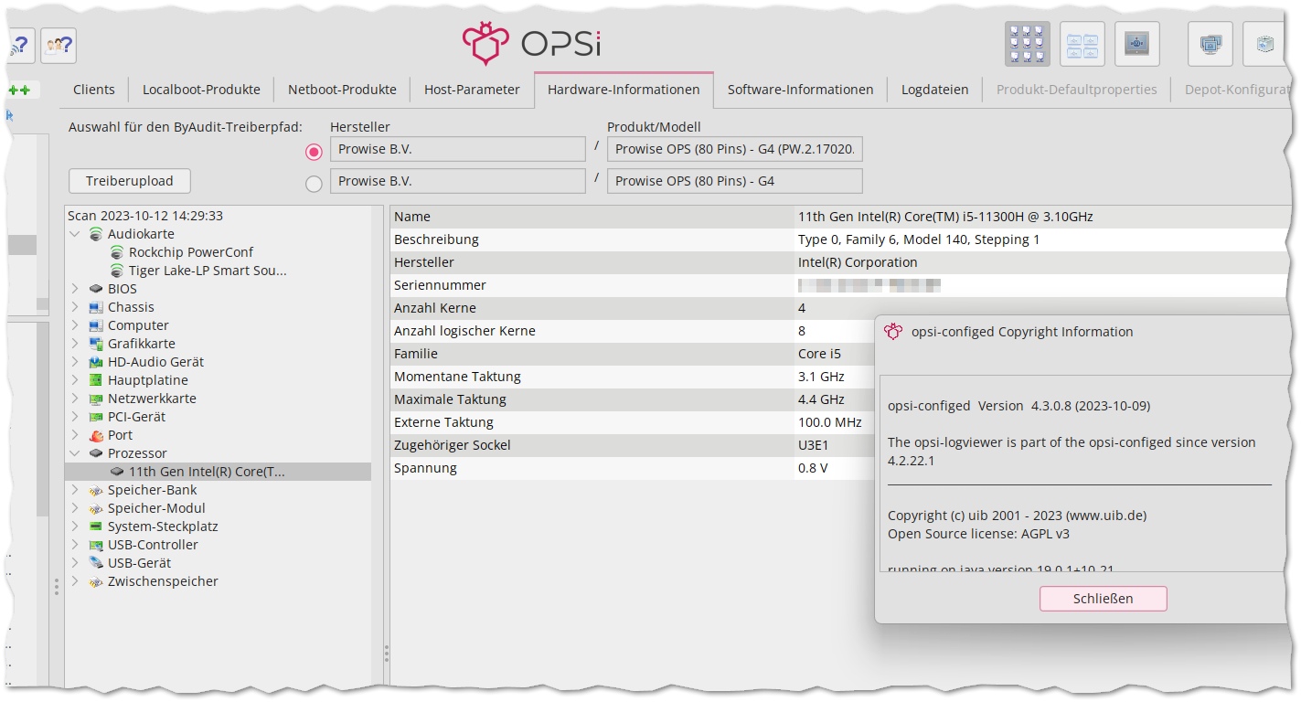Viewport: 1301px width, 702px height.
Task: Select the Rockchip PowerConf tree item
Action: (x=191, y=252)
